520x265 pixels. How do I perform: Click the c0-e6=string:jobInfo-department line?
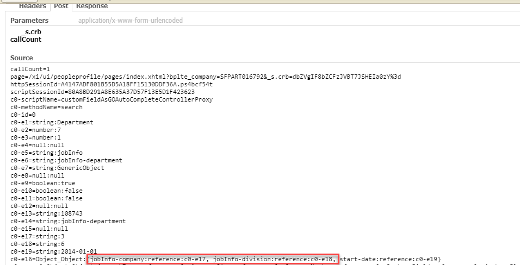tap(66, 160)
